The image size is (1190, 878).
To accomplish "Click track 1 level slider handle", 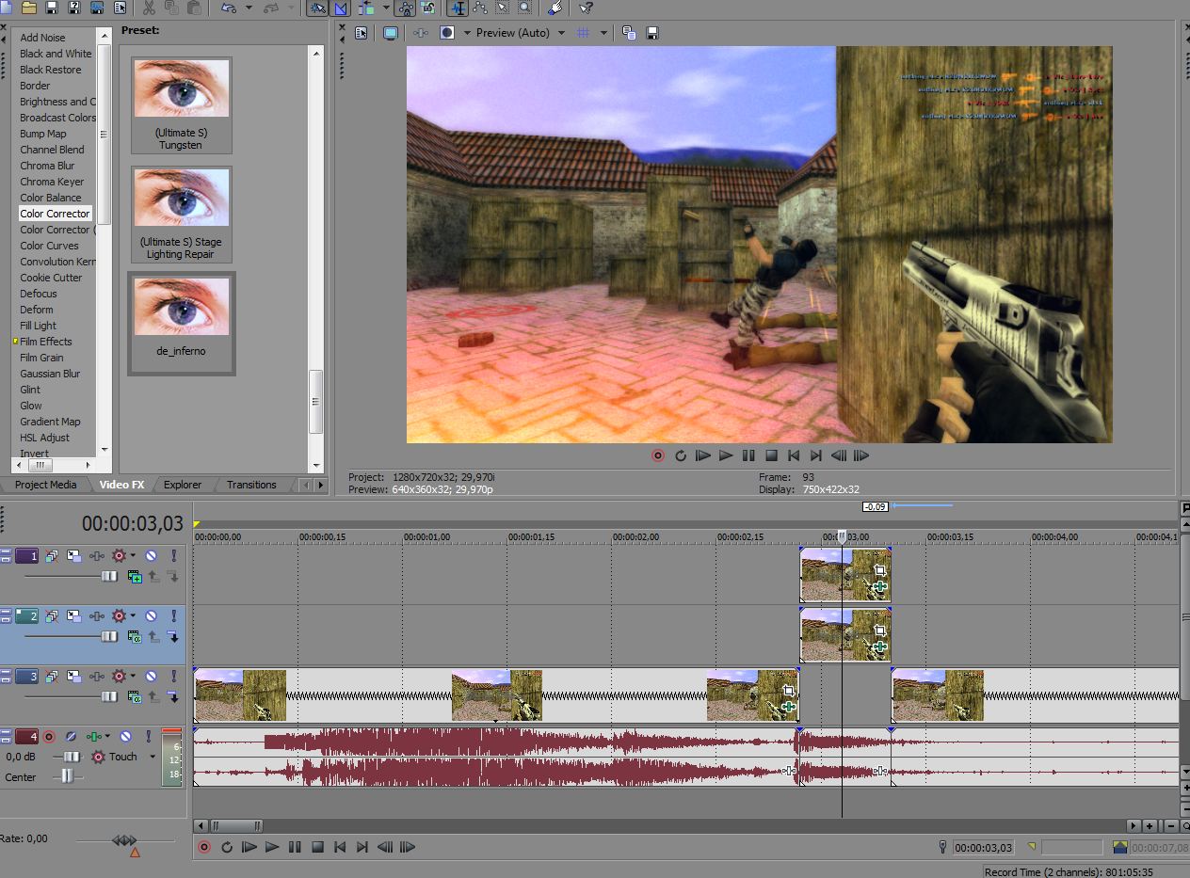I will 109,576.
